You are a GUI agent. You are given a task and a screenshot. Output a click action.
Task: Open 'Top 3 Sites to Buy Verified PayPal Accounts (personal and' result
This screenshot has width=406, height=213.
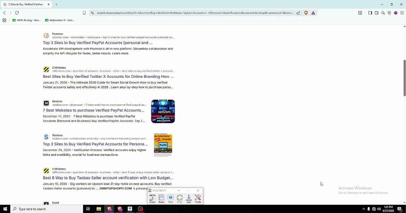tap(98, 43)
